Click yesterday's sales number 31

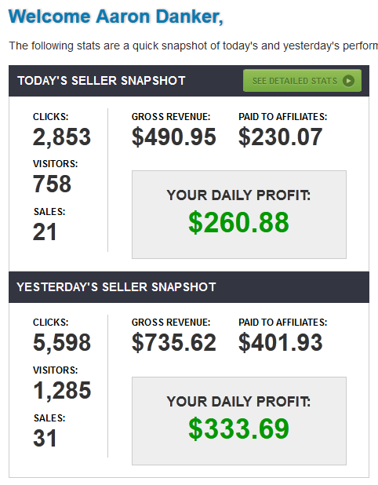click(45, 438)
